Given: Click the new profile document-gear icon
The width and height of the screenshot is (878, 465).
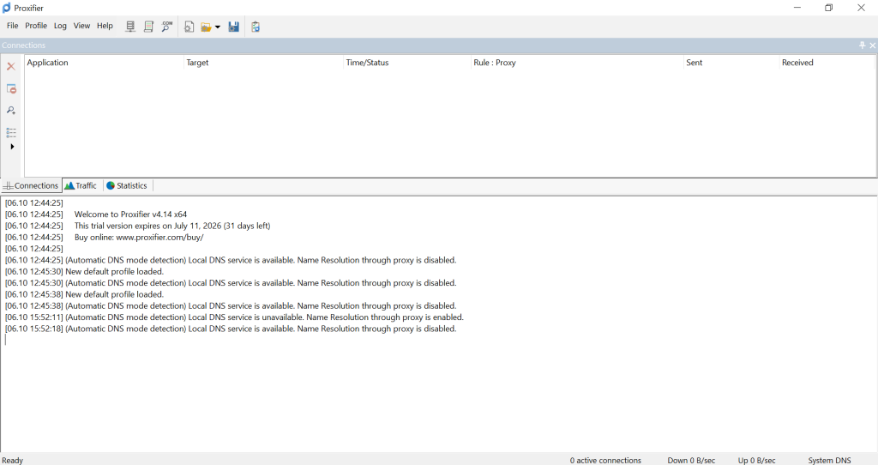Looking at the screenshot, I should (189, 27).
